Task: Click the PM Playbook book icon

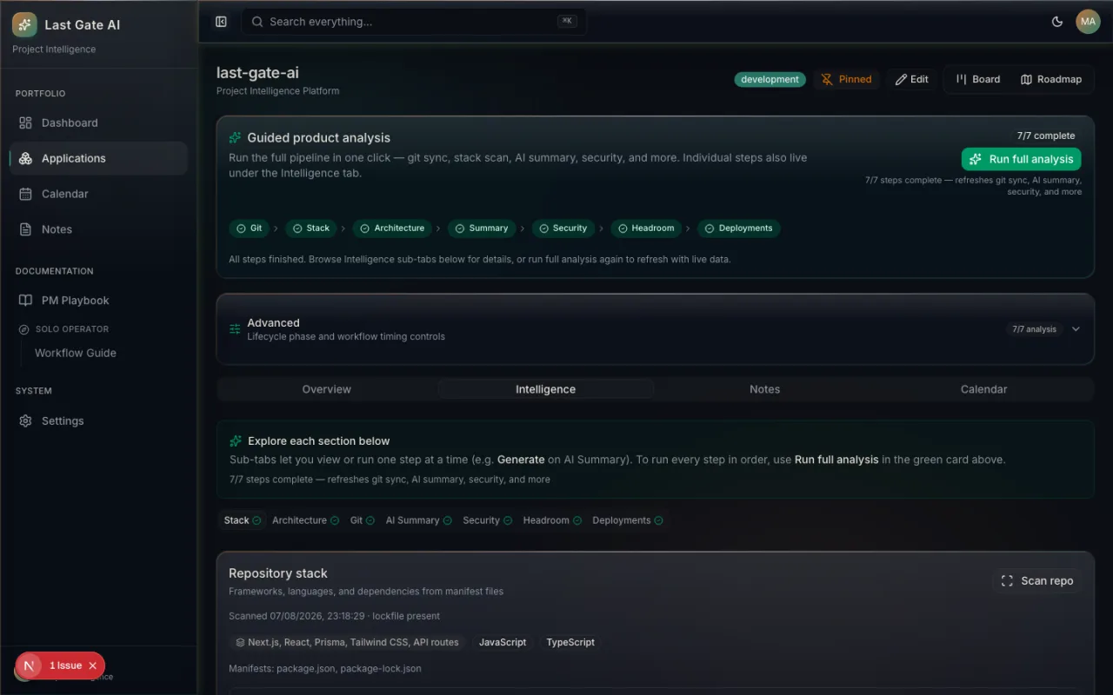Action: click(x=25, y=301)
